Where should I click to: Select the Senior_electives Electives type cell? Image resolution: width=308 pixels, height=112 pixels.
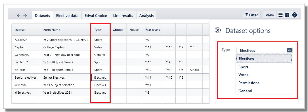[x=100, y=78]
